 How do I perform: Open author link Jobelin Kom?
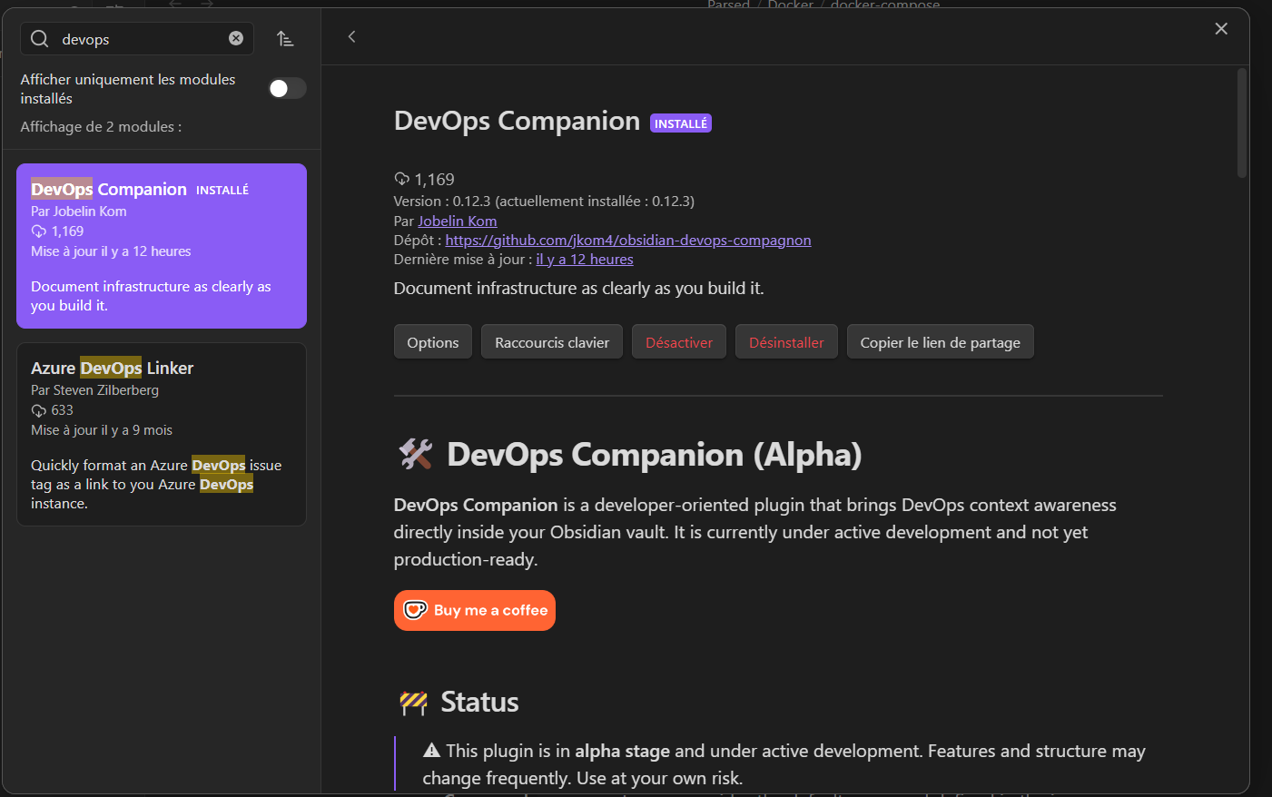457,221
